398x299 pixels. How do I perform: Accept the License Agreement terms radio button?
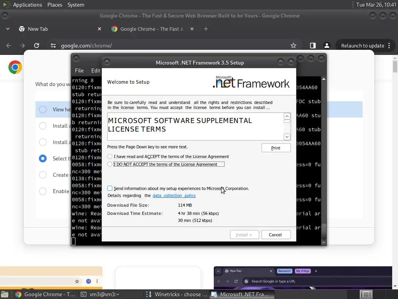click(110, 157)
